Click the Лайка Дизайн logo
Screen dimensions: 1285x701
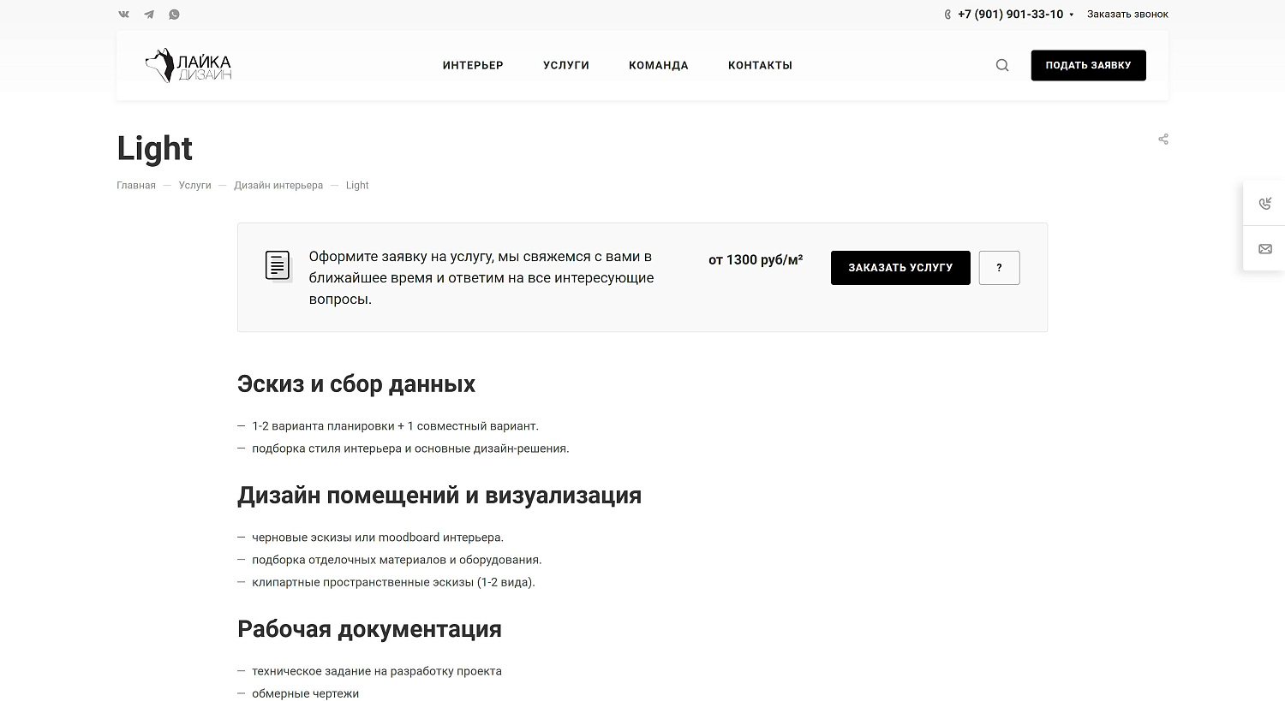tap(188, 64)
